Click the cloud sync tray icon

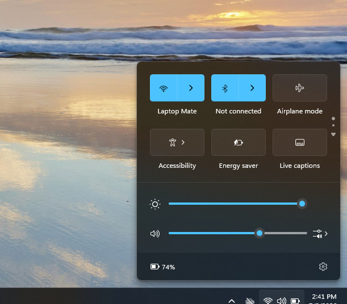tap(250, 301)
